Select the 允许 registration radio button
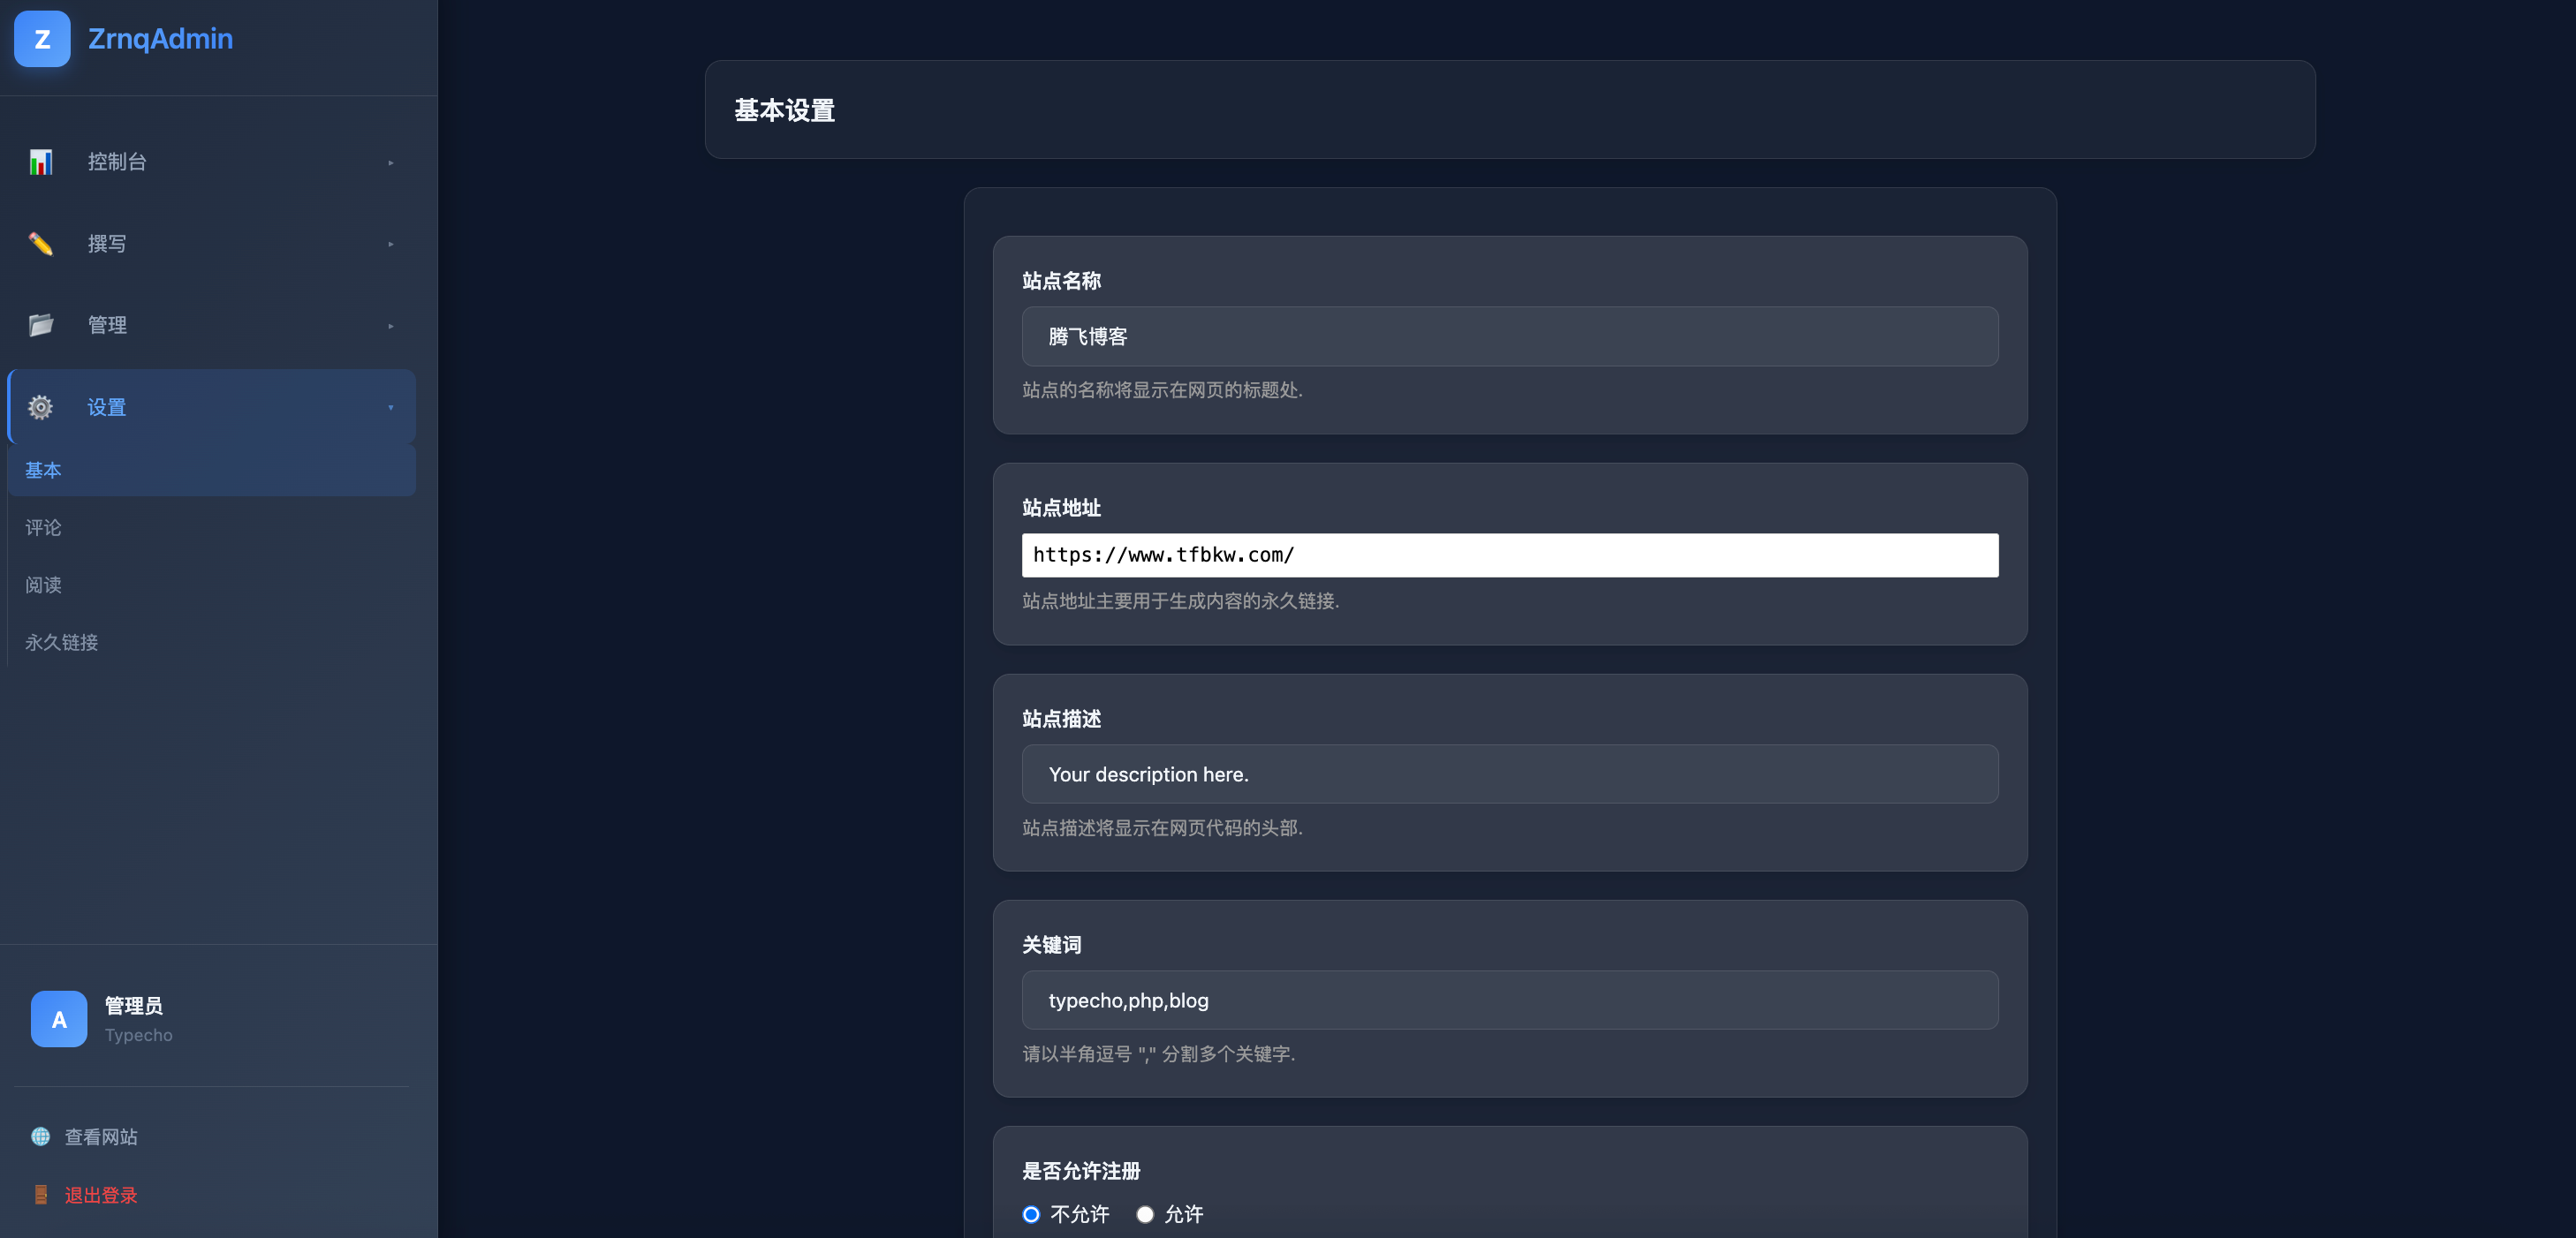Screen dimensions: 2576x1238 click(1145, 1214)
